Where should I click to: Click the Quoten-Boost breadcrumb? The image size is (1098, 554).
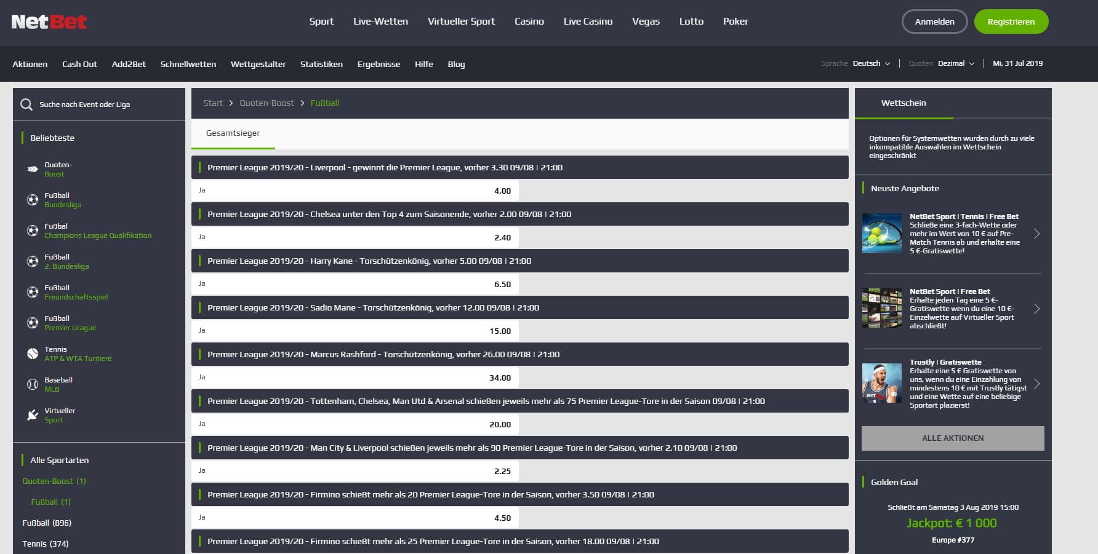266,103
